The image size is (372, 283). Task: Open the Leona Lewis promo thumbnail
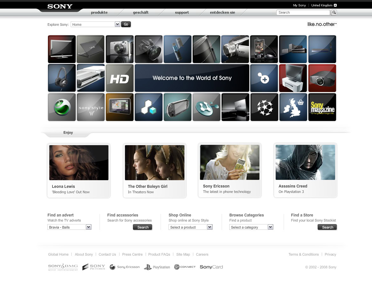coord(79,163)
